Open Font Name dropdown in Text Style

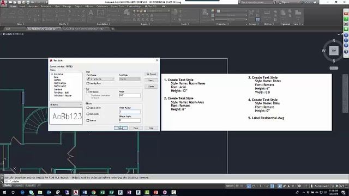[100, 79]
